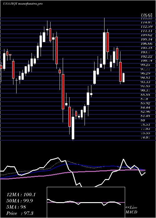This screenshot has height=218, width=156.
Task: Click the 88.88 price axis label
Action: pos(146,95)
